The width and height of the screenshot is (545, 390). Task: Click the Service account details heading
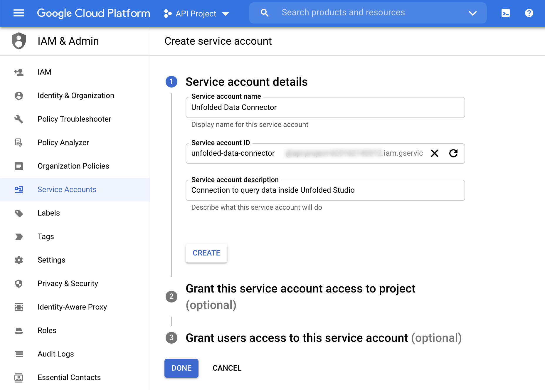point(247,82)
